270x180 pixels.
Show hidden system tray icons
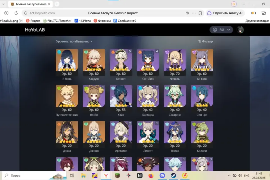(229, 175)
